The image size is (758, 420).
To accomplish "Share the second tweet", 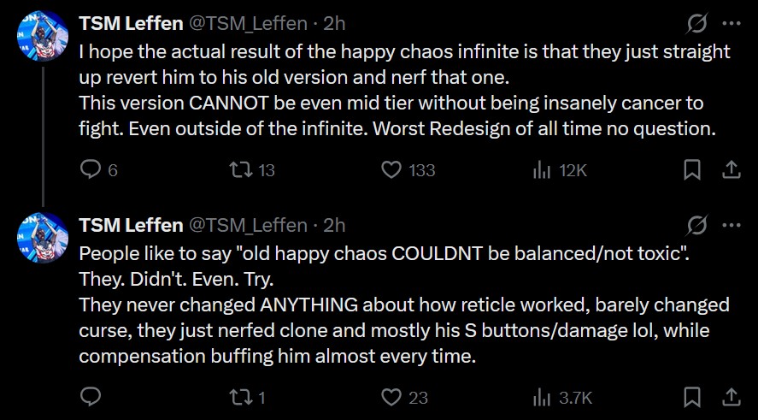I will [x=732, y=397].
